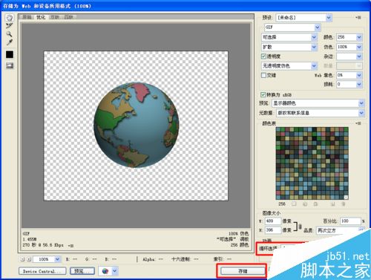Enable the 交错 interlaced checkbox
The height and width of the screenshot is (280, 371).
[263, 75]
